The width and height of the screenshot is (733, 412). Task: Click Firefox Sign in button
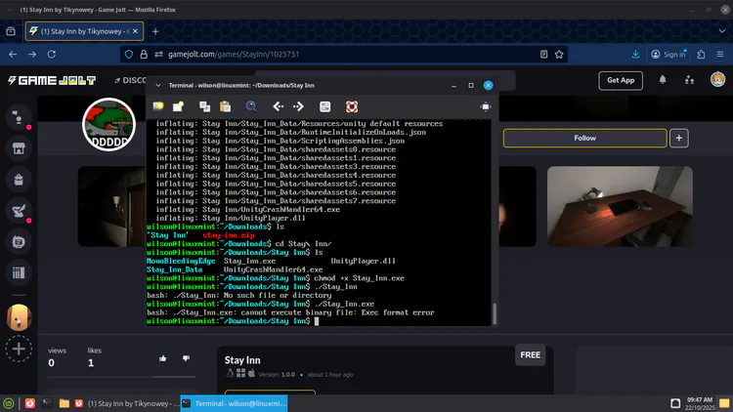pos(668,55)
